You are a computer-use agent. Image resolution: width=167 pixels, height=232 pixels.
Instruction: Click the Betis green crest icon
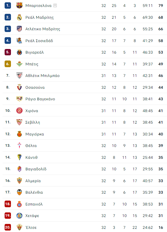tap(19, 64)
